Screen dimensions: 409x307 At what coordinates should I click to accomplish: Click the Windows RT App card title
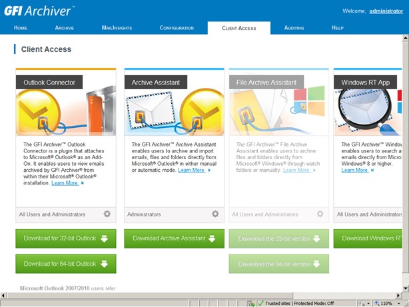(x=366, y=83)
